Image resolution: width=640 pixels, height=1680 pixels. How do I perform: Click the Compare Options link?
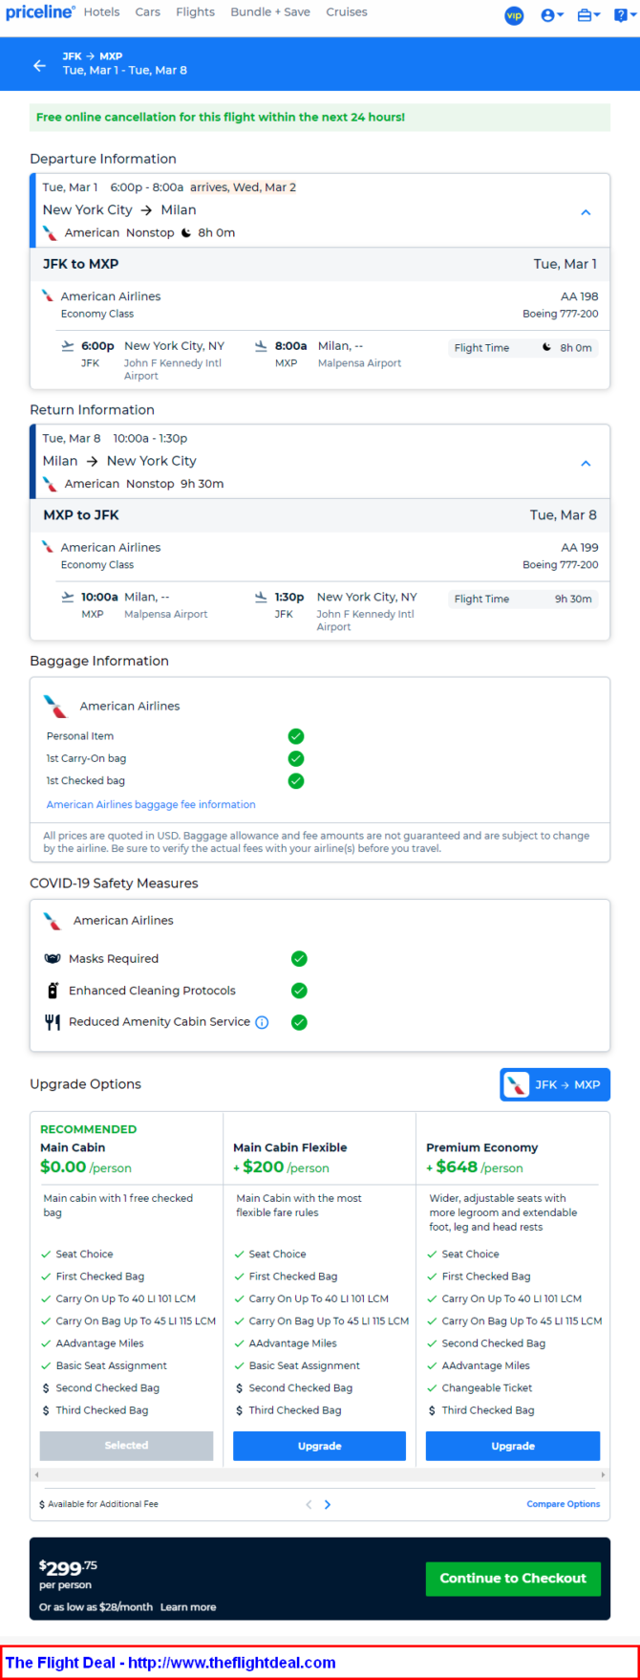tap(564, 1504)
